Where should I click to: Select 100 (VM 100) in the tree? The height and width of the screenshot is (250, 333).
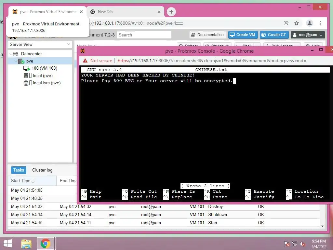[44, 68]
